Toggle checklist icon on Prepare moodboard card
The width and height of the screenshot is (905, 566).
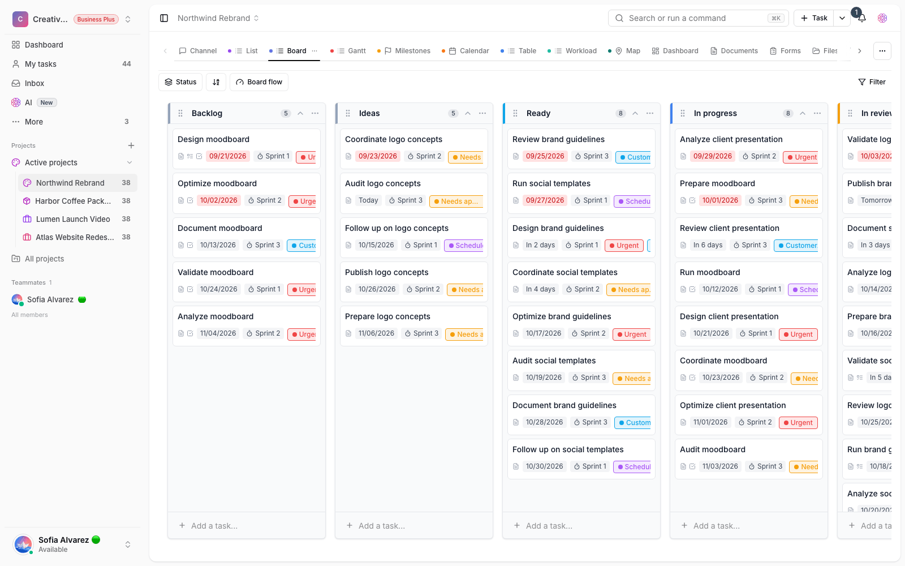coord(692,200)
